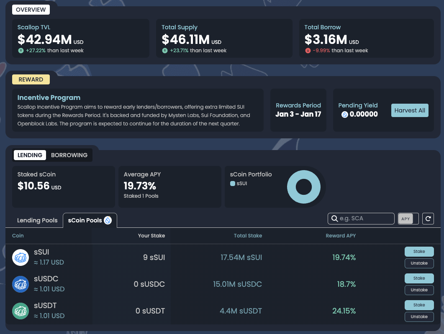Select the sCoin Pools tab
This screenshot has width=444, height=334.
(x=90, y=220)
